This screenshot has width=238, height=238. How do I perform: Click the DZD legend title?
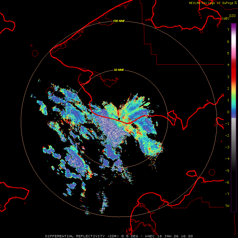[x=232, y=16]
